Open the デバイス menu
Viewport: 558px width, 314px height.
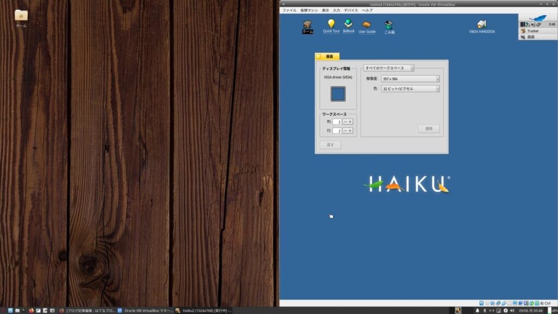click(351, 10)
